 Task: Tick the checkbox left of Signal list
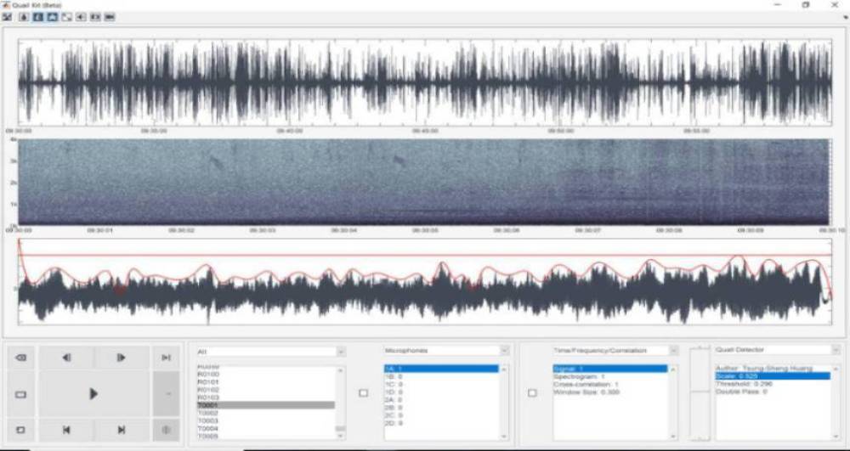pyautogui.click(x=532, y=393)
